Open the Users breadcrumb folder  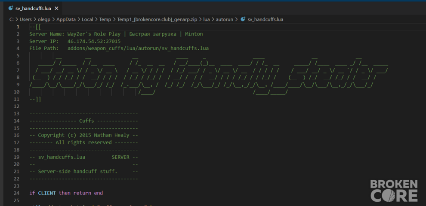click(25, 19)
